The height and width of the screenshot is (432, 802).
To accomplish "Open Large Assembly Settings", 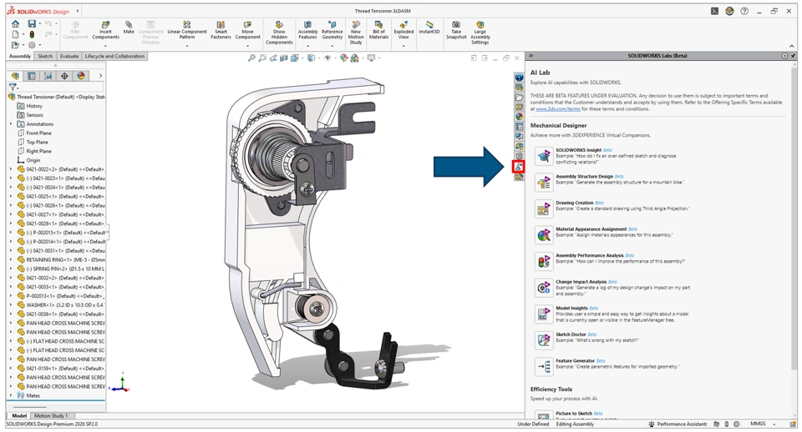I will (480, 33).
